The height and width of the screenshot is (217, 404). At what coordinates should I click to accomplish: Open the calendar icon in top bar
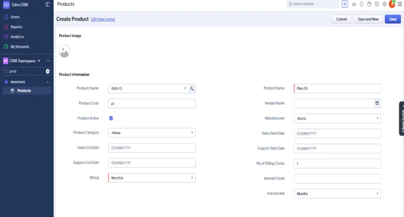[369, 4]
